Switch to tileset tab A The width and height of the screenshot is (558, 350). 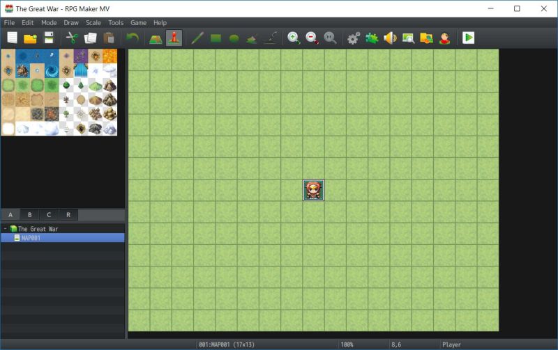pos(10,215)
